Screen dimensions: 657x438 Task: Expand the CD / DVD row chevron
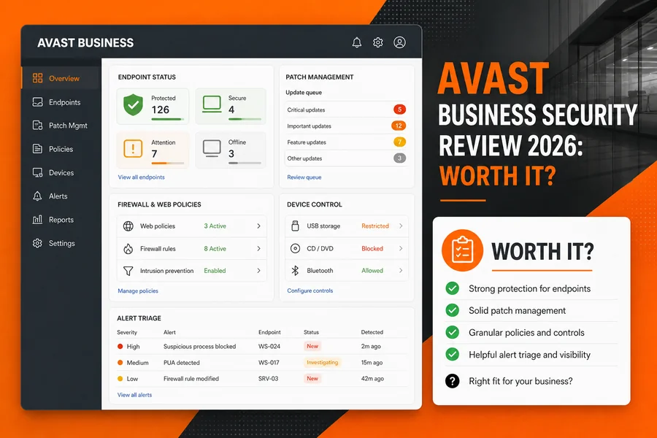coord(401,248)
